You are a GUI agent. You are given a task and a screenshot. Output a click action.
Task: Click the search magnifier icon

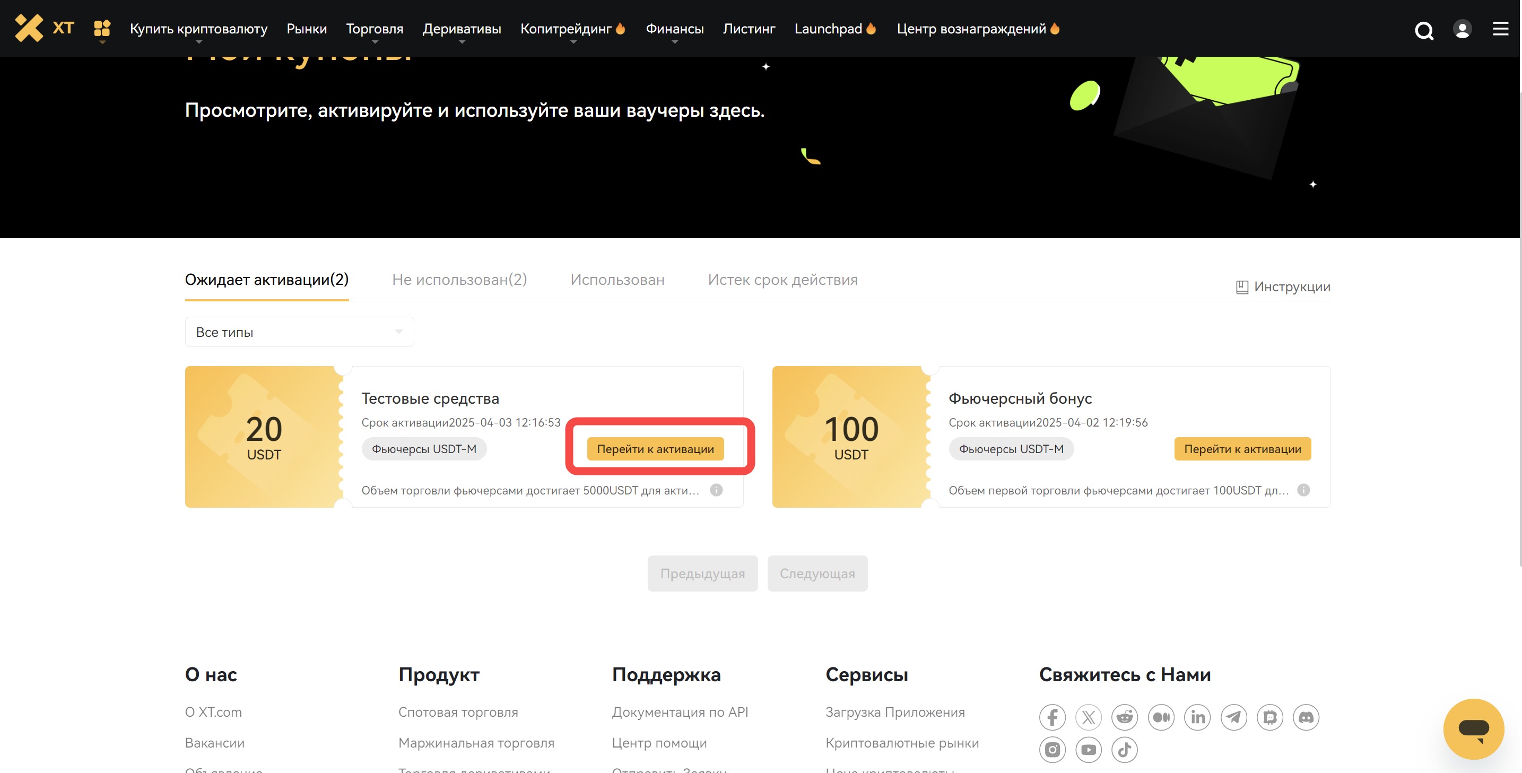(1423, 30)
